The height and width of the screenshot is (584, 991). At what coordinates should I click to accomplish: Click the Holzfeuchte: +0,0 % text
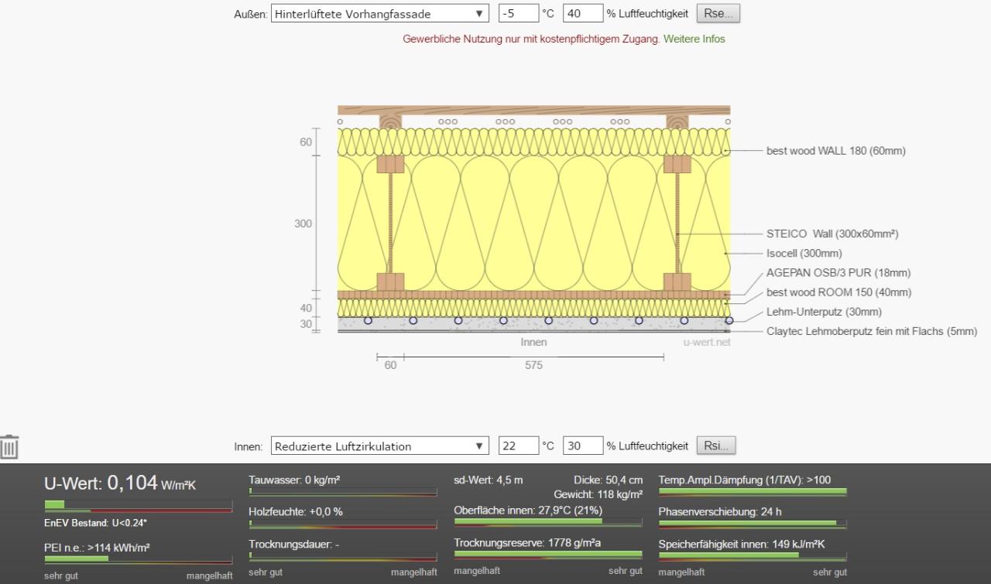click(x=296, y=512)
